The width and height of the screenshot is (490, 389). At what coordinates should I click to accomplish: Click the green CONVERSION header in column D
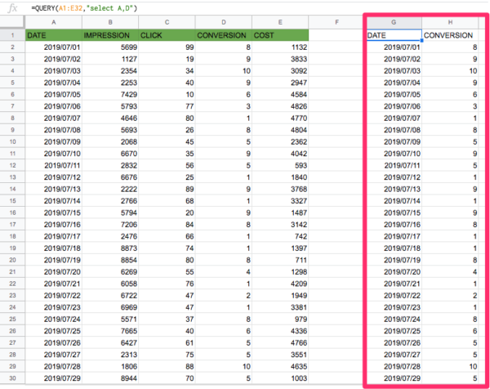click(x=224, y=35)
